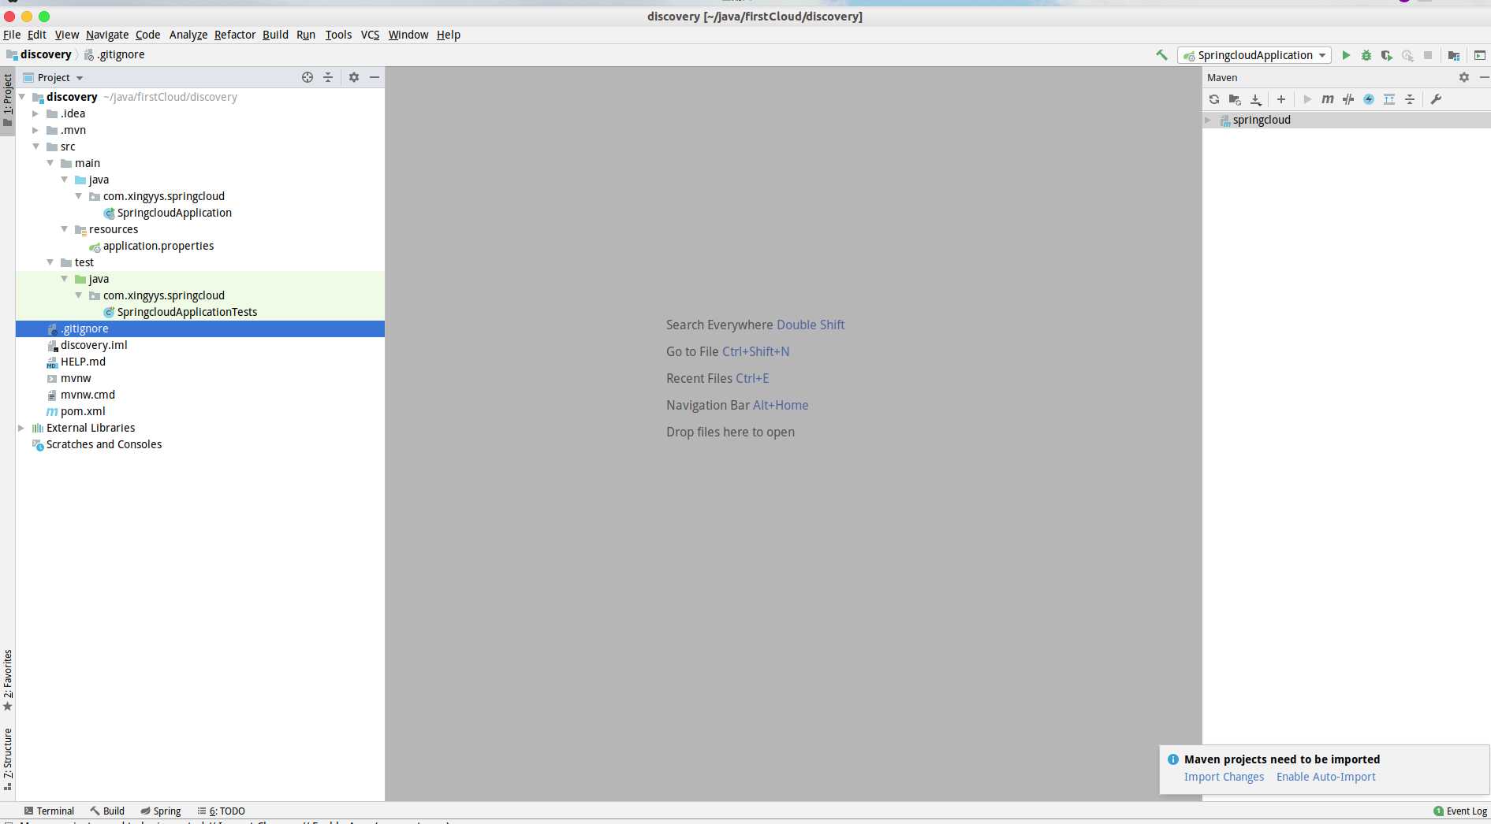Select HELP.md file
This screenshot has width=1491, height=824.
(83, 362)
